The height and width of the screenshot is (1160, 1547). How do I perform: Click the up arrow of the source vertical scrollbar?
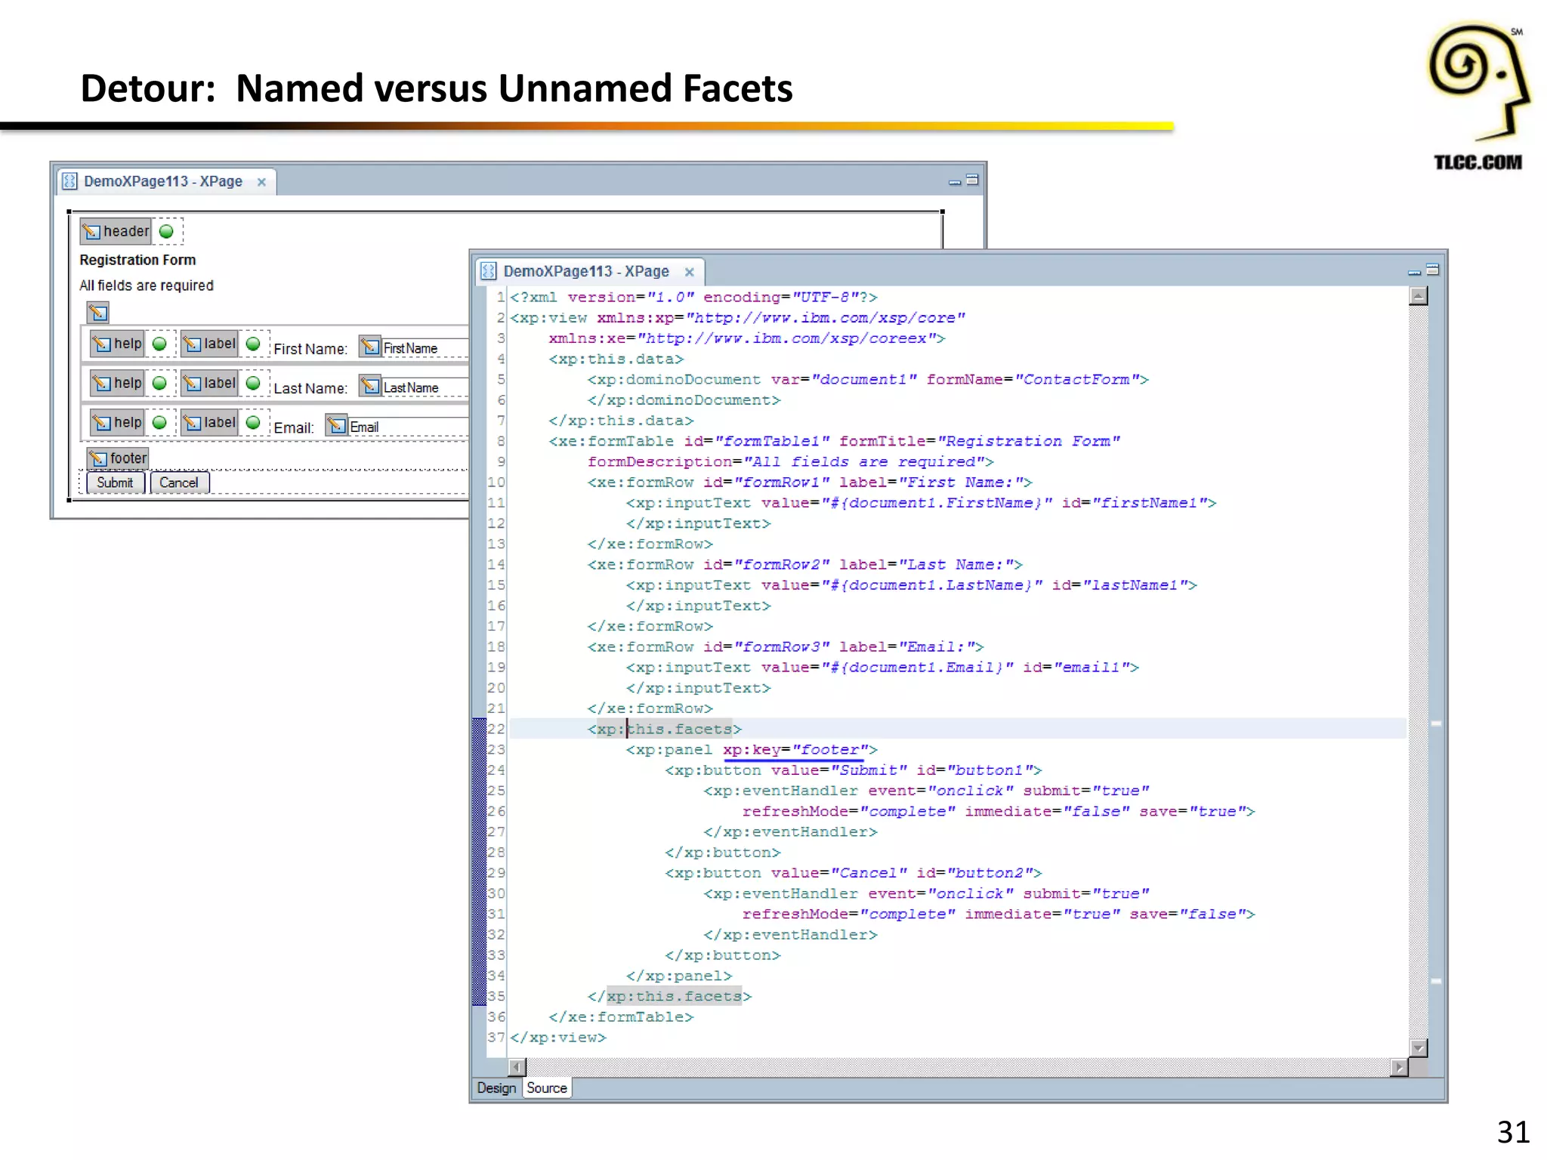1419,296
